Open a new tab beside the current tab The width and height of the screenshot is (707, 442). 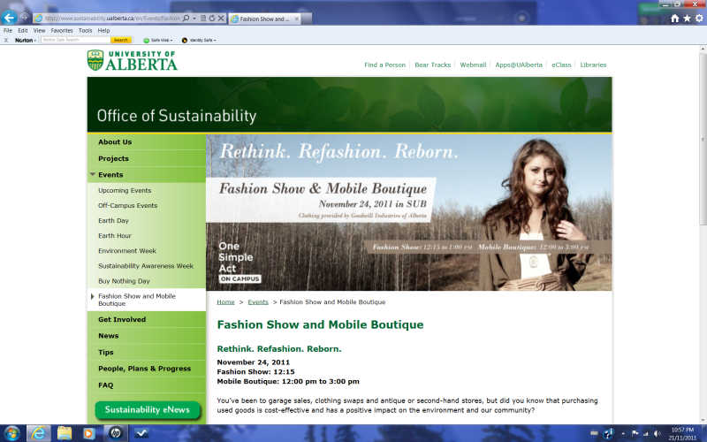[x=307, y=19]
